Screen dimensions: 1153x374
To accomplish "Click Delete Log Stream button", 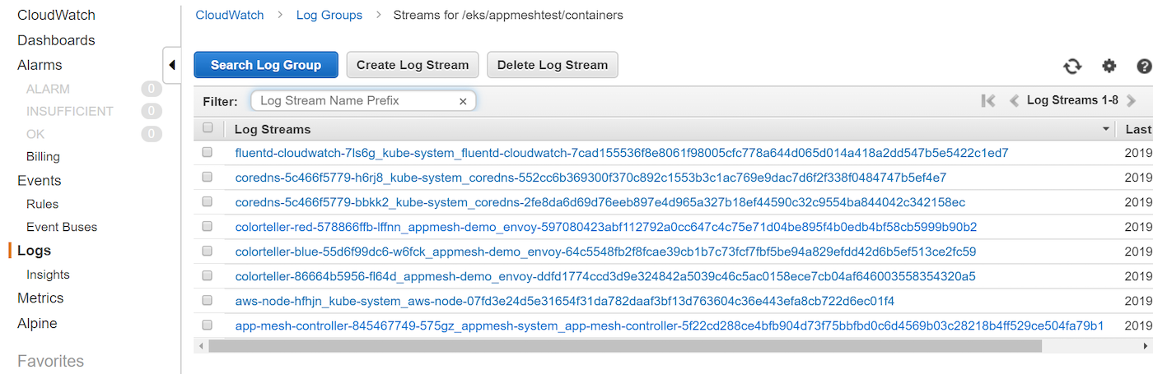I will [x=553, y=65].
